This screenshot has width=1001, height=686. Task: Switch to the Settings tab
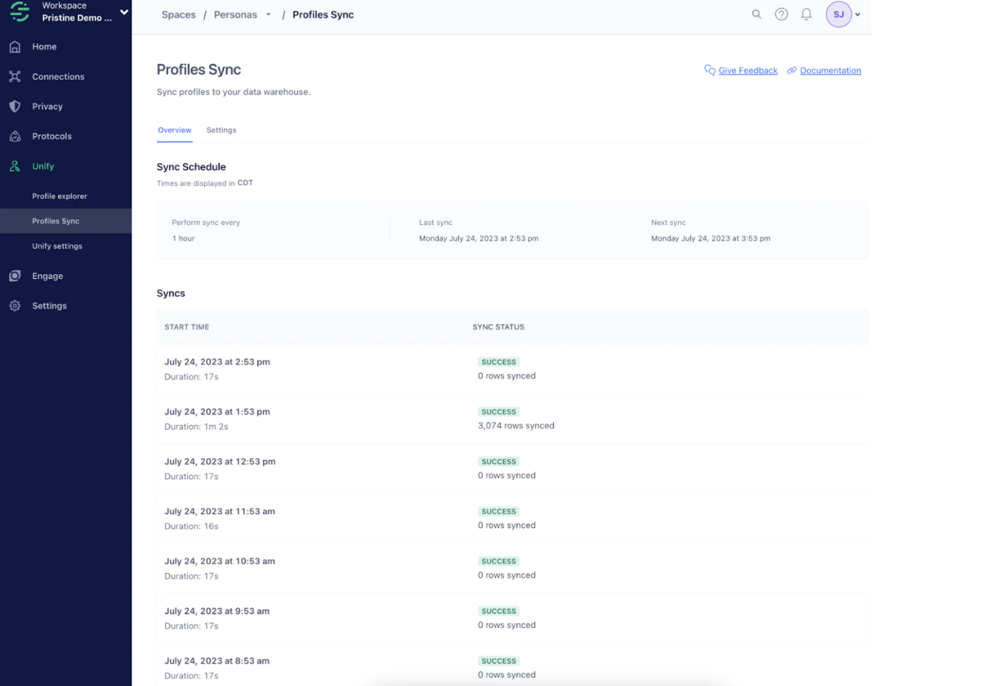click(x=221, y=130)
